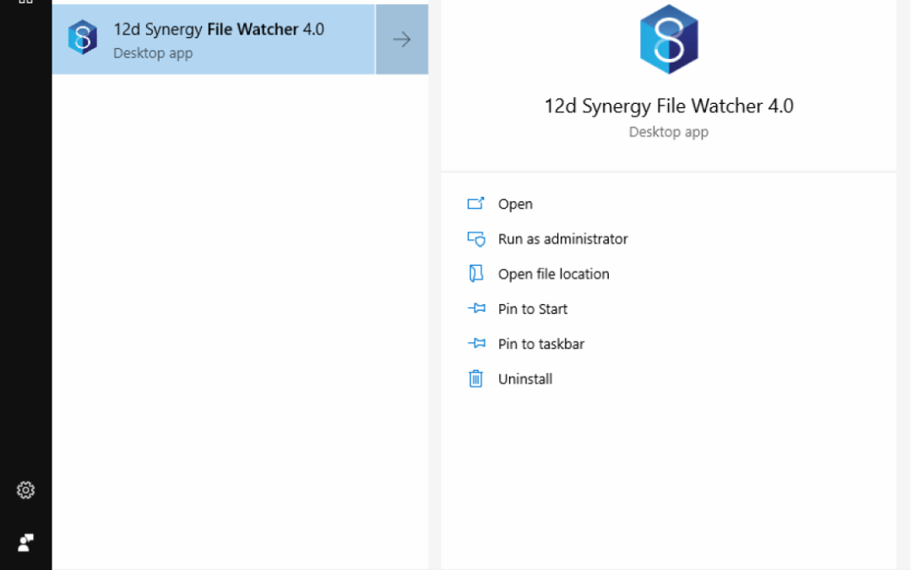
Task: Choose Pin to Start
Action: click(532, 309)
